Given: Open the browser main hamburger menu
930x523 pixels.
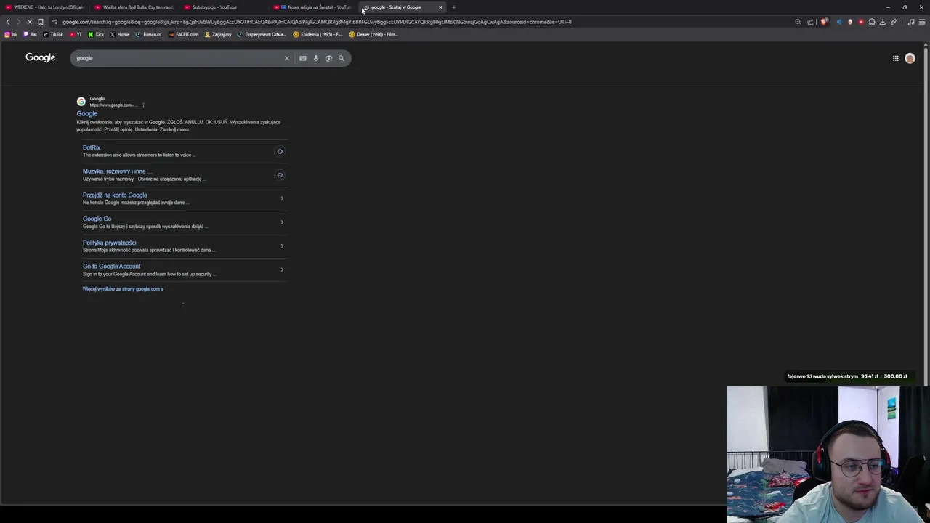Looking at the screenshot, I should coord(923,22).
